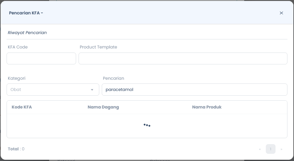The width and height of the screenshot is (294, 161).
Task: Select the Pencarian field containing paracetamol
Action: [194, 89]
